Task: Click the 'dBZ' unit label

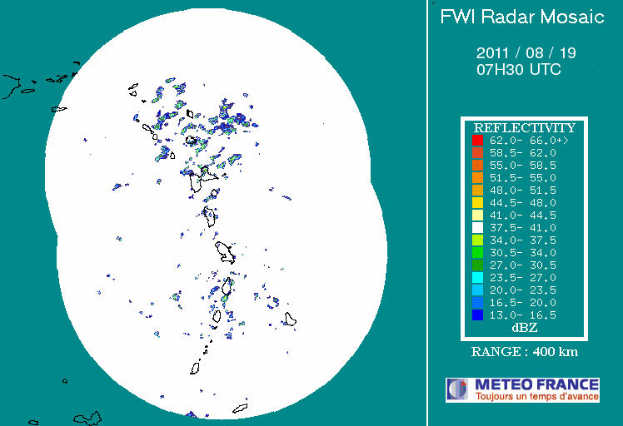Action: [525, 328]
